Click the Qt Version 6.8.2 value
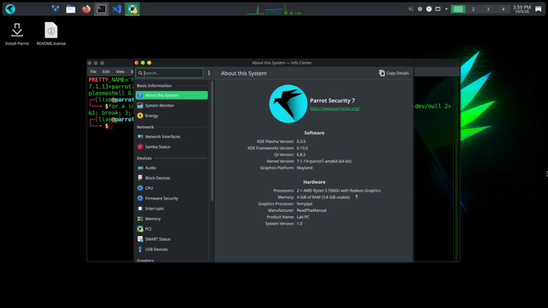 pyautogui.click(x=301, y=155)
